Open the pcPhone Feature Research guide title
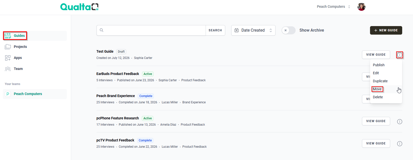Screen dimensions: 413x160 coord(118,118)
